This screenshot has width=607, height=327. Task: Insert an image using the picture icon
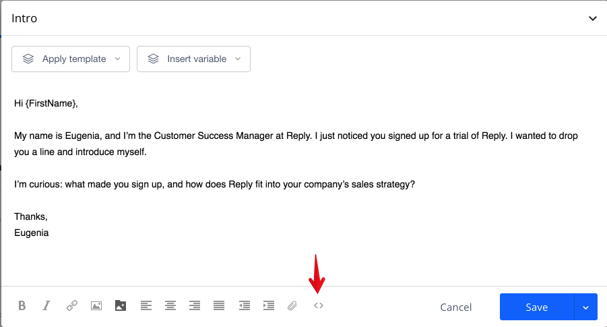tap(96, 305)
